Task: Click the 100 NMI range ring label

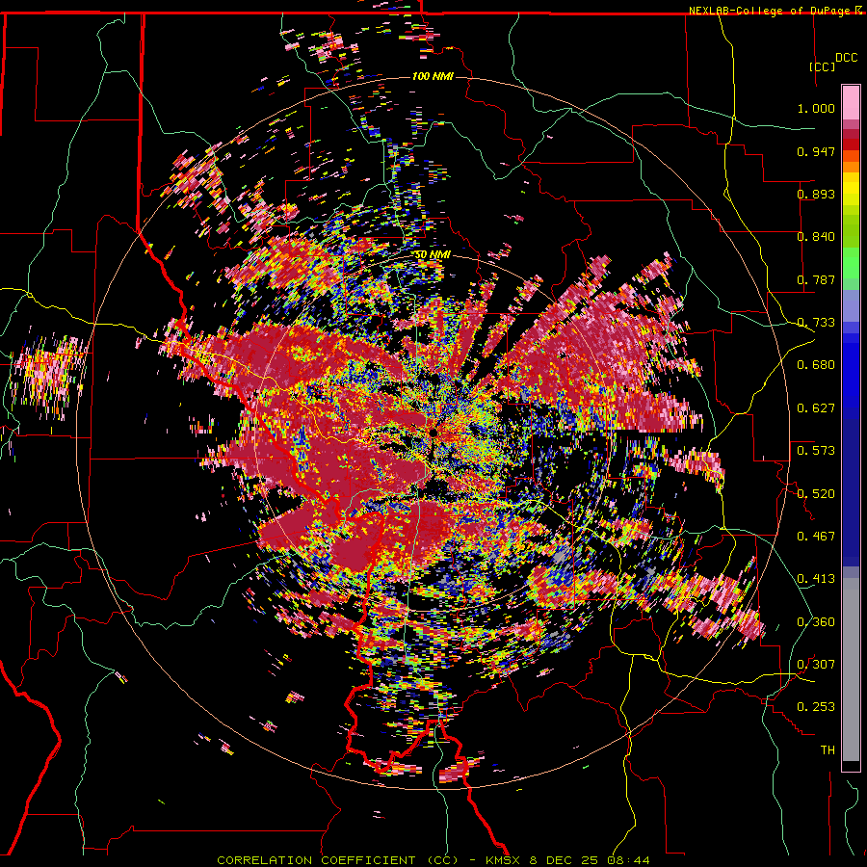Action: tap(432, 76)
